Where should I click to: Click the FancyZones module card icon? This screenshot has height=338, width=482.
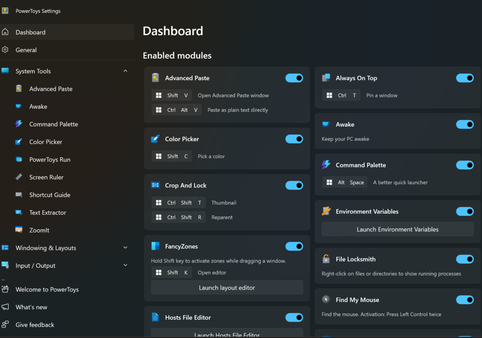pyautogui.click(x=155, y=246)
